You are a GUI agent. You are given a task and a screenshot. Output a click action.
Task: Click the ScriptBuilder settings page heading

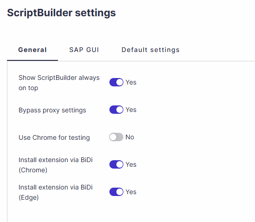pyautogui.click(x=61, y=13)
